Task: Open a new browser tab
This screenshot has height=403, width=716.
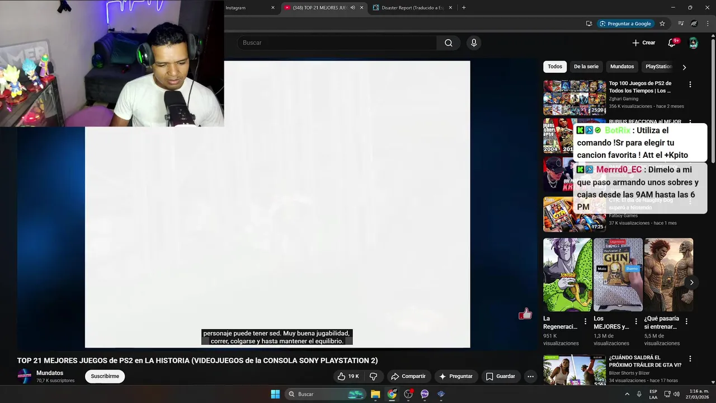Action: click(464, 8)
